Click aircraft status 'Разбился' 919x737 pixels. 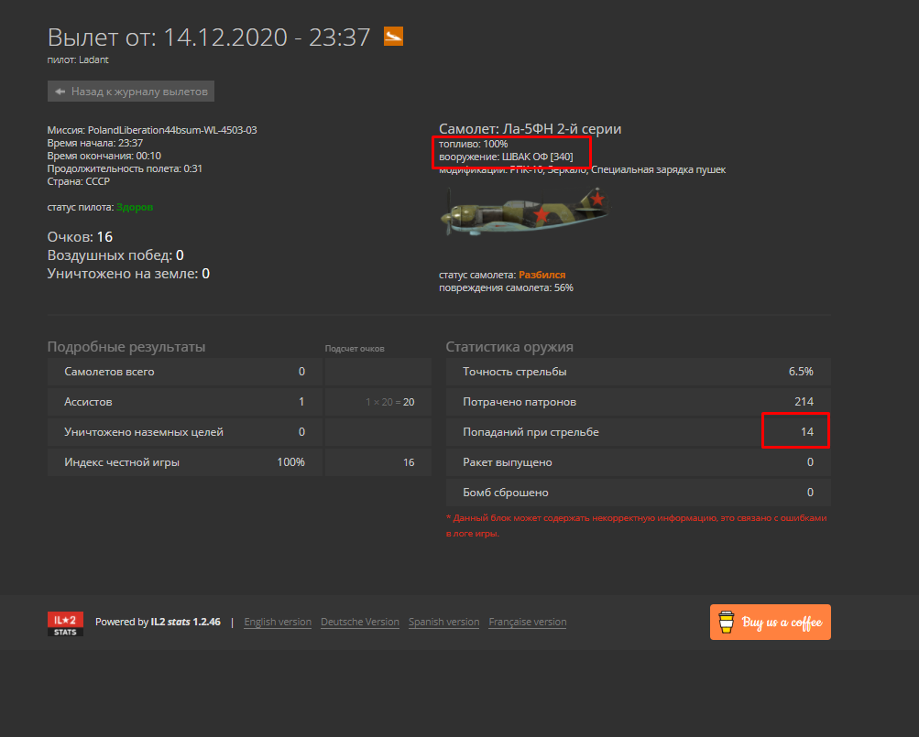pos(542,275)
